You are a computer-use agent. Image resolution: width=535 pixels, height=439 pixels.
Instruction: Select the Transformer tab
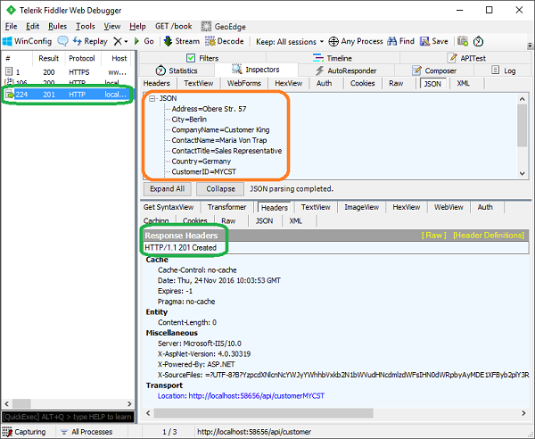[226, 207]
